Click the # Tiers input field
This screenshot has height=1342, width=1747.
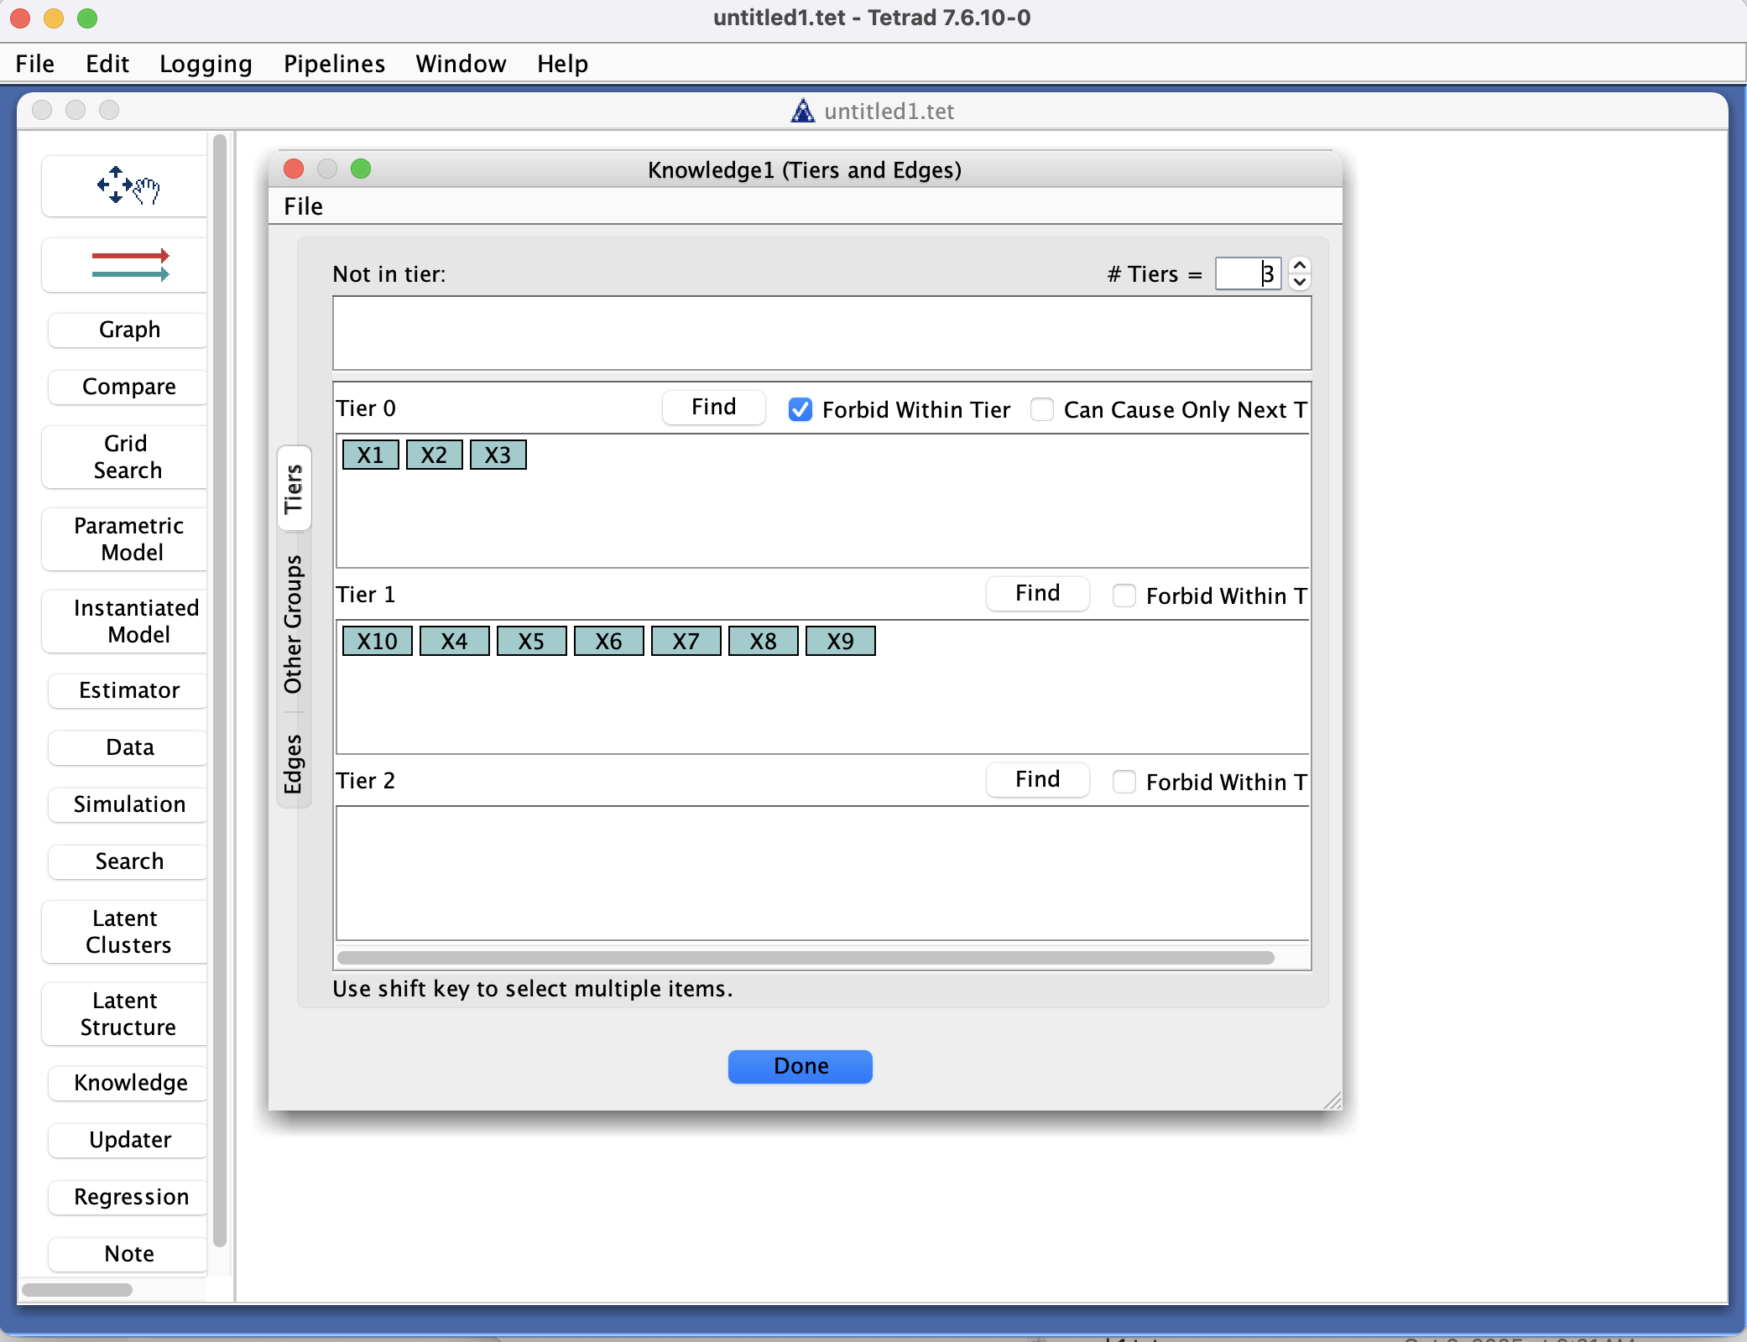point(1248,273)
